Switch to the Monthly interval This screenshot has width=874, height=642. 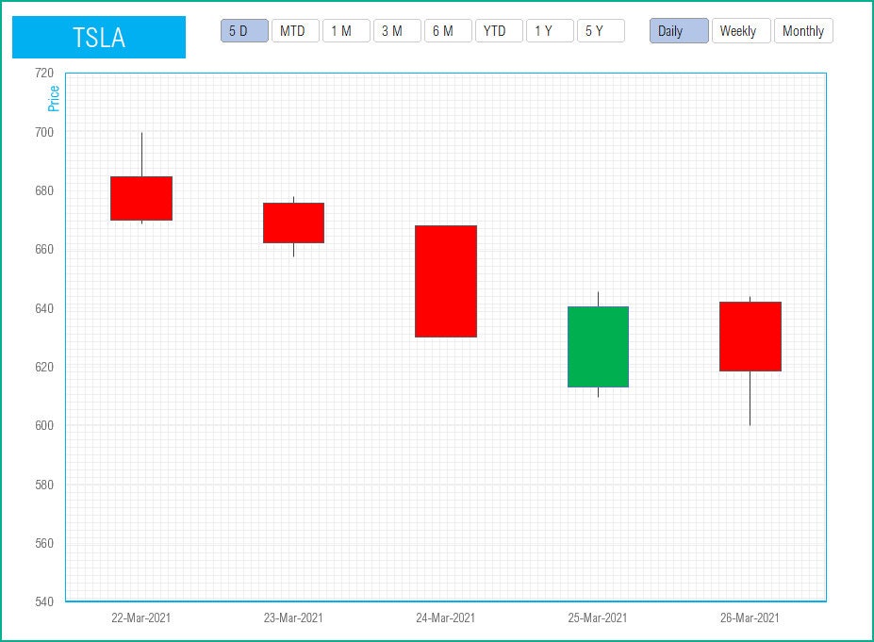(803, 30)
